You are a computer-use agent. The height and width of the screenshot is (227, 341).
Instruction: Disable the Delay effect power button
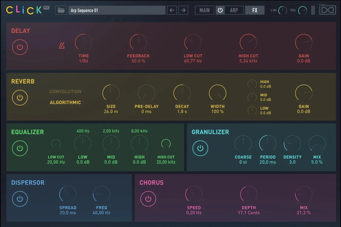20,47
